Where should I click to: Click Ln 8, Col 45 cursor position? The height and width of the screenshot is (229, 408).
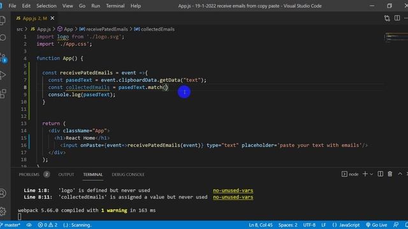(x=261, y=225)
